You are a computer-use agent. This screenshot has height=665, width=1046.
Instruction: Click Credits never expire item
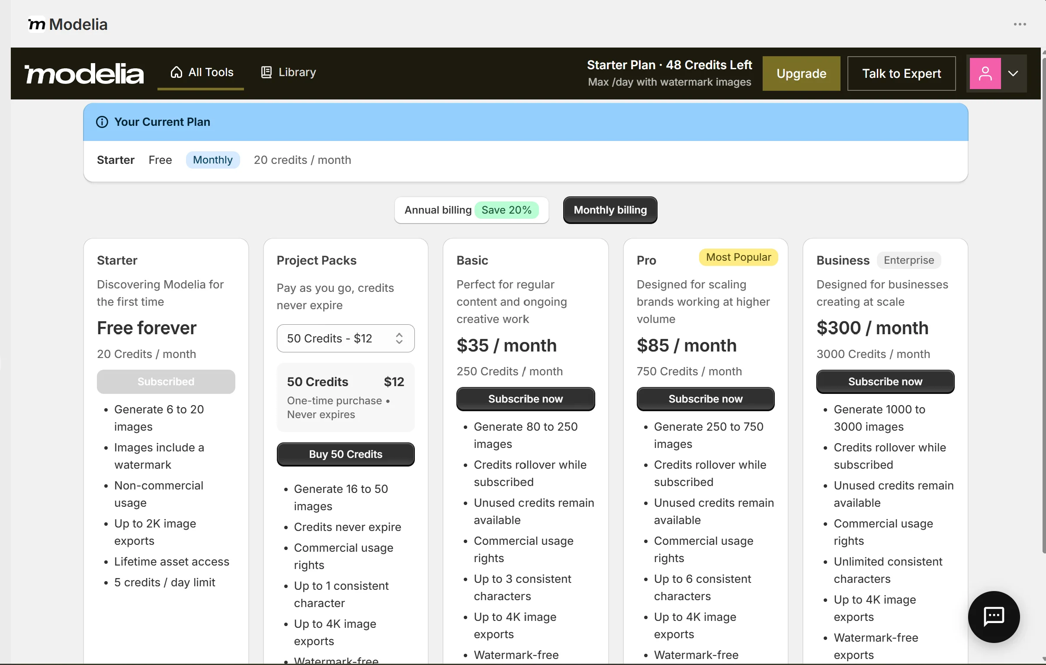coord(347,527)
